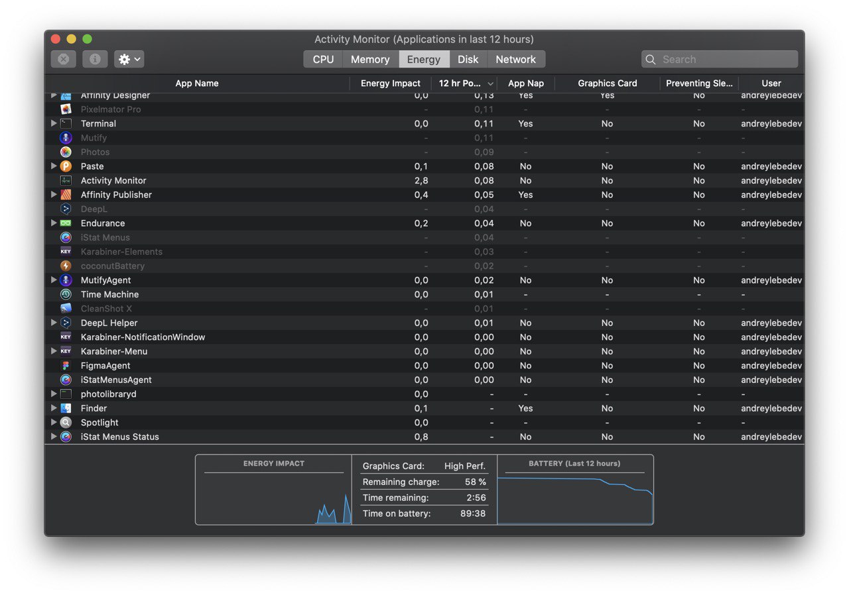The width and height of the screenshot is (849, 595).
Task: Sort by Energy Impact column header
Action: click(391, 83)
